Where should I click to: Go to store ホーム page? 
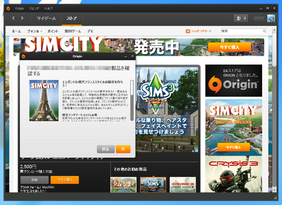(x=16, y=31)
